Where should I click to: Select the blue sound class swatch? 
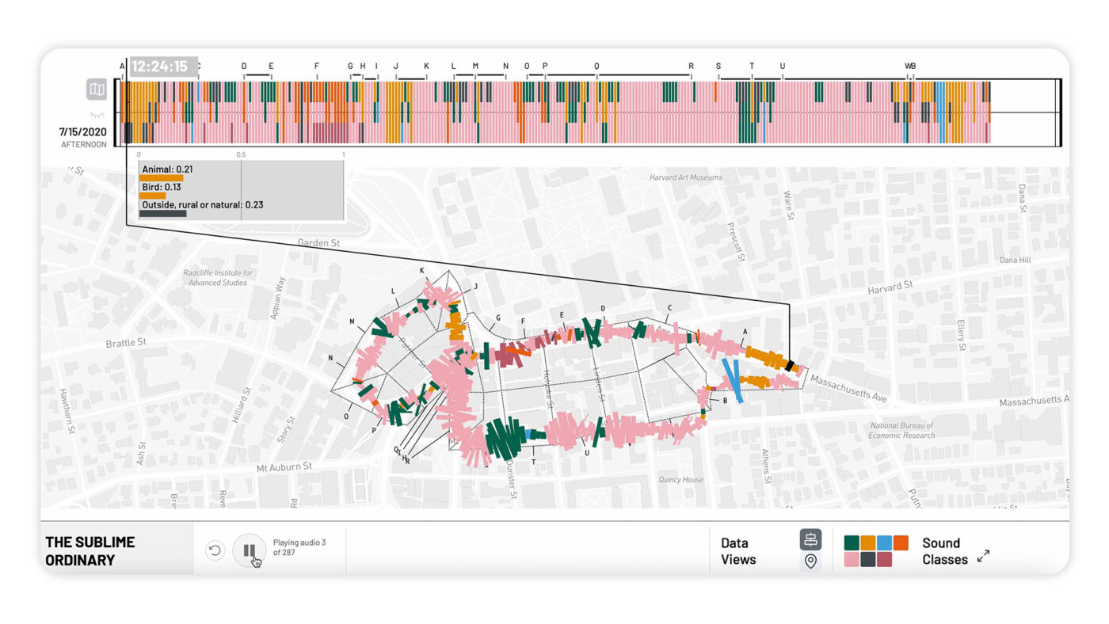[x=884, y=542]
